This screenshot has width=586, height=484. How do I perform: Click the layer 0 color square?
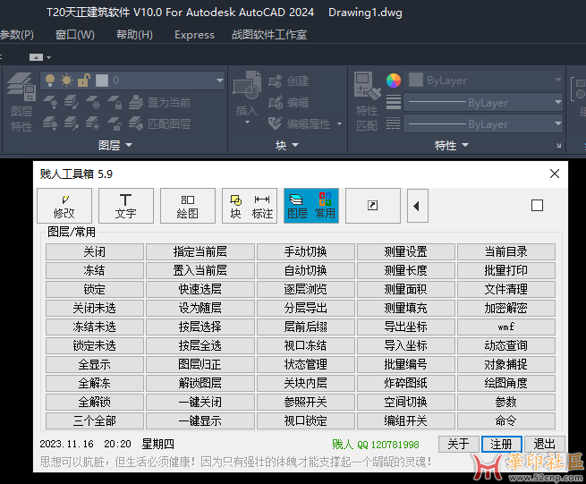click(x=102, y=81)
